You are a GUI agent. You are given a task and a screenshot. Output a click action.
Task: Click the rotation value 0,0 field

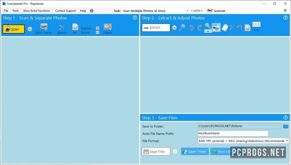[x=255, y=24]
